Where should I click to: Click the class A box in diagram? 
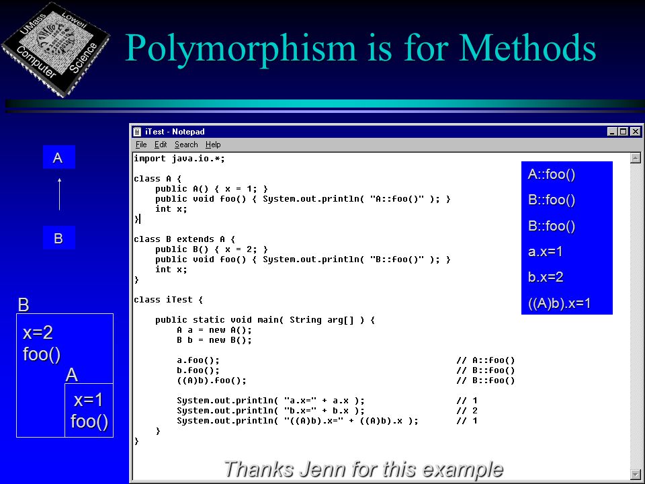pos(59,157)
